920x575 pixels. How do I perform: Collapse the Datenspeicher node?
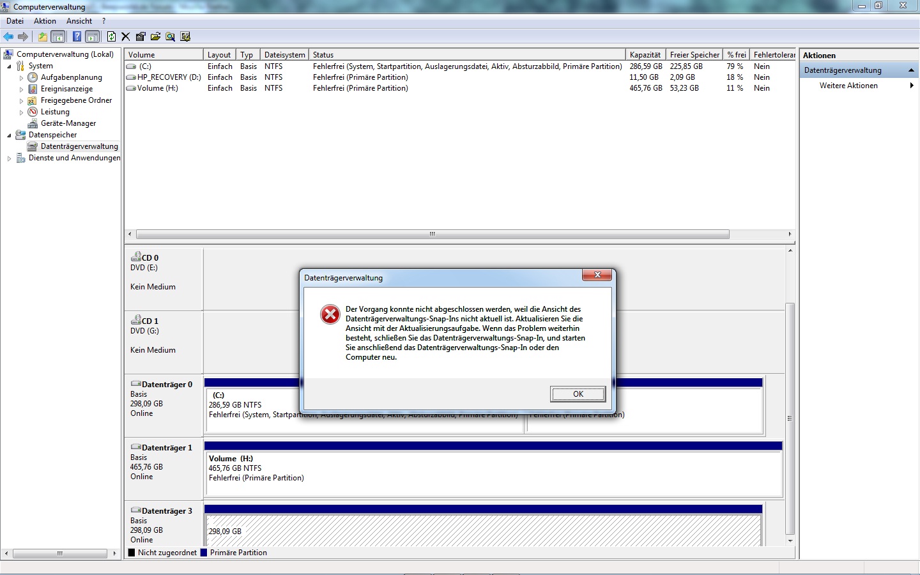coord(9,135)
